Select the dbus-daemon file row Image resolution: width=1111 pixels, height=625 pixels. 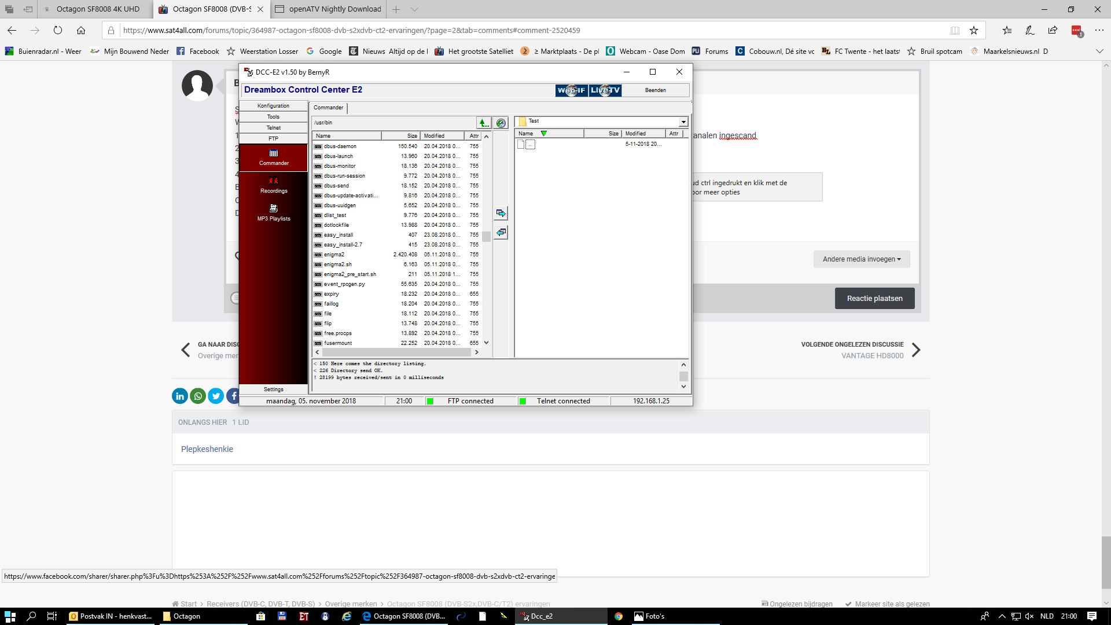[x=396, y=146]
